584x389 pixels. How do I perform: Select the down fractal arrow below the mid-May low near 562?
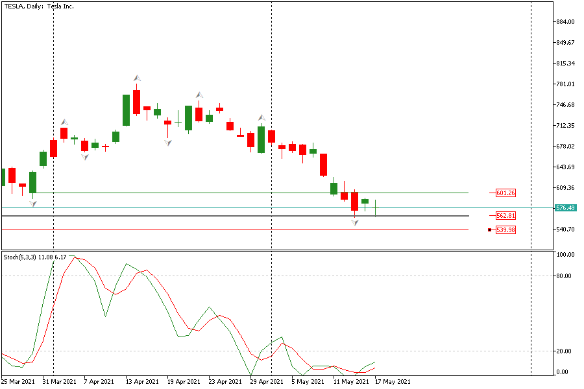[355, 222]
